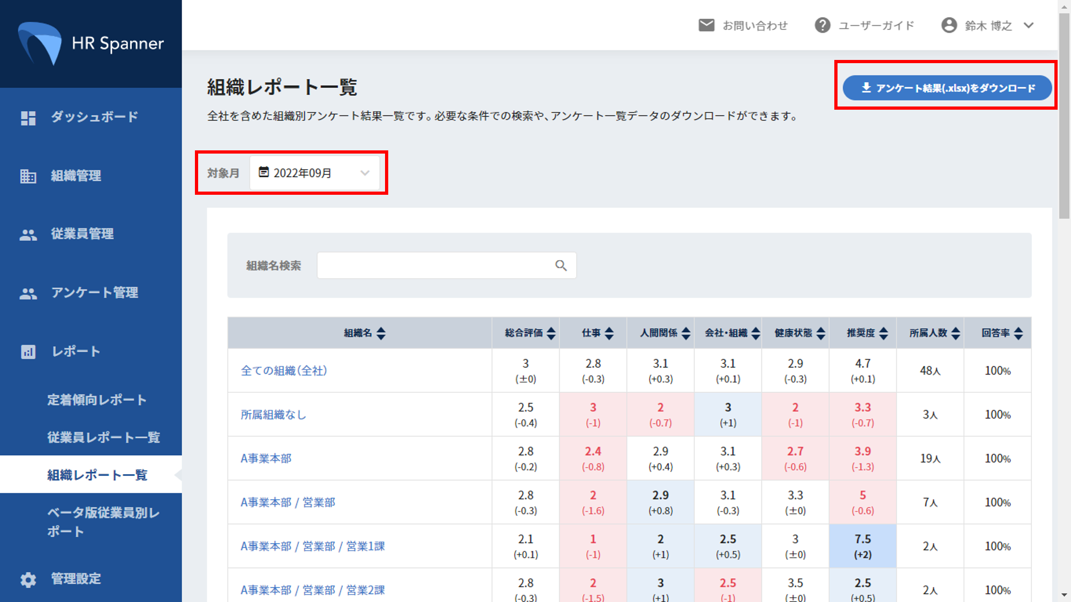
Task: Open the 全ての組織(全社) report link
Action: pos(284,370)
